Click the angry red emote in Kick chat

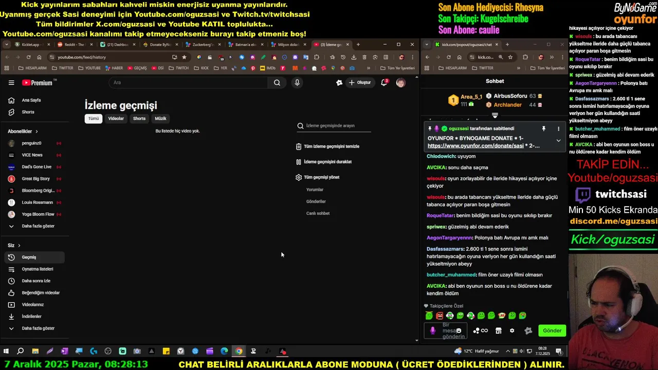(x=440, y=316)
